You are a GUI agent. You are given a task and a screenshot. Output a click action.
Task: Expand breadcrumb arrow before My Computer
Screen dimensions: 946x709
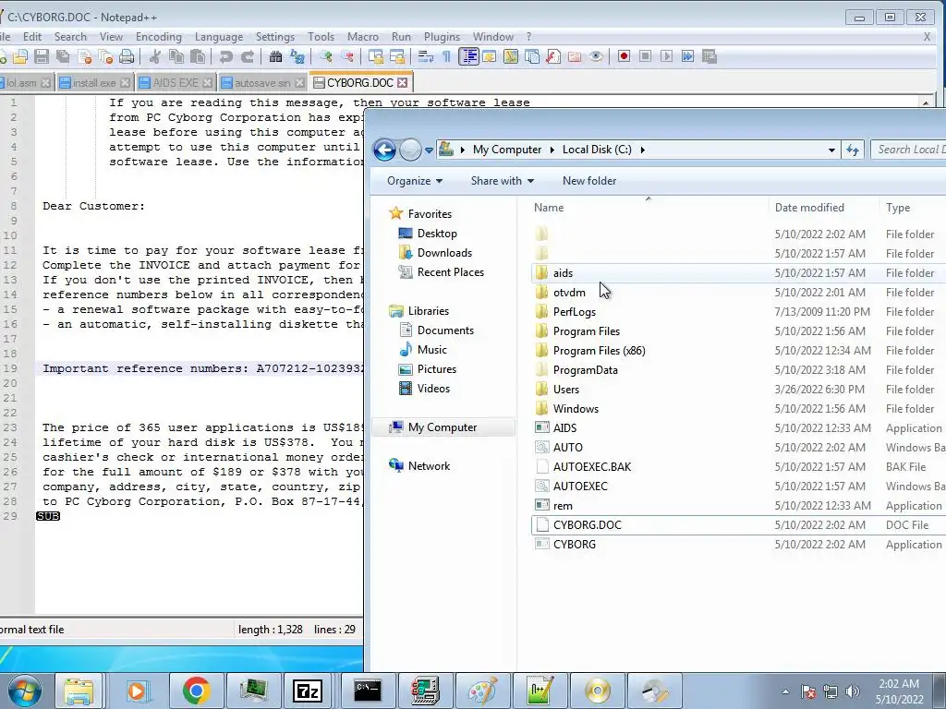pyautogui.click(x=462, y=150)
